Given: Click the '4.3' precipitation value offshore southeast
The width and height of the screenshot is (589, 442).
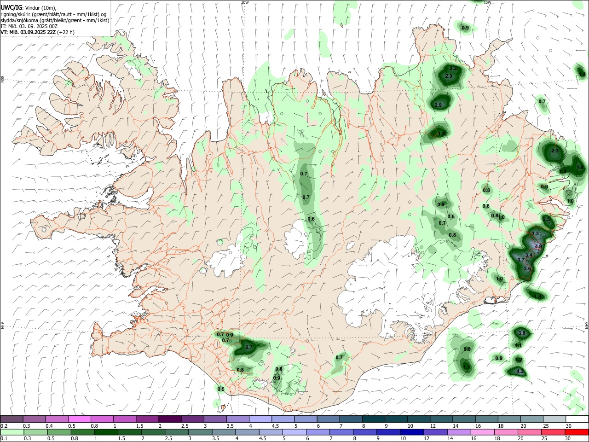Looking at the screenshot, I should pyautogui.click(x=520, y=371).
